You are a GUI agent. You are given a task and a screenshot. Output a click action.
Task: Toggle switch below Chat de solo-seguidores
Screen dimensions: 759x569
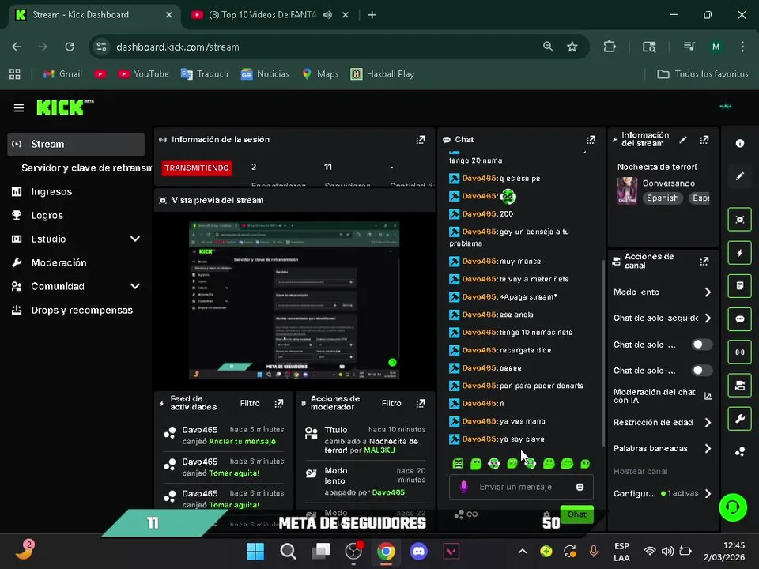[701, 345]
